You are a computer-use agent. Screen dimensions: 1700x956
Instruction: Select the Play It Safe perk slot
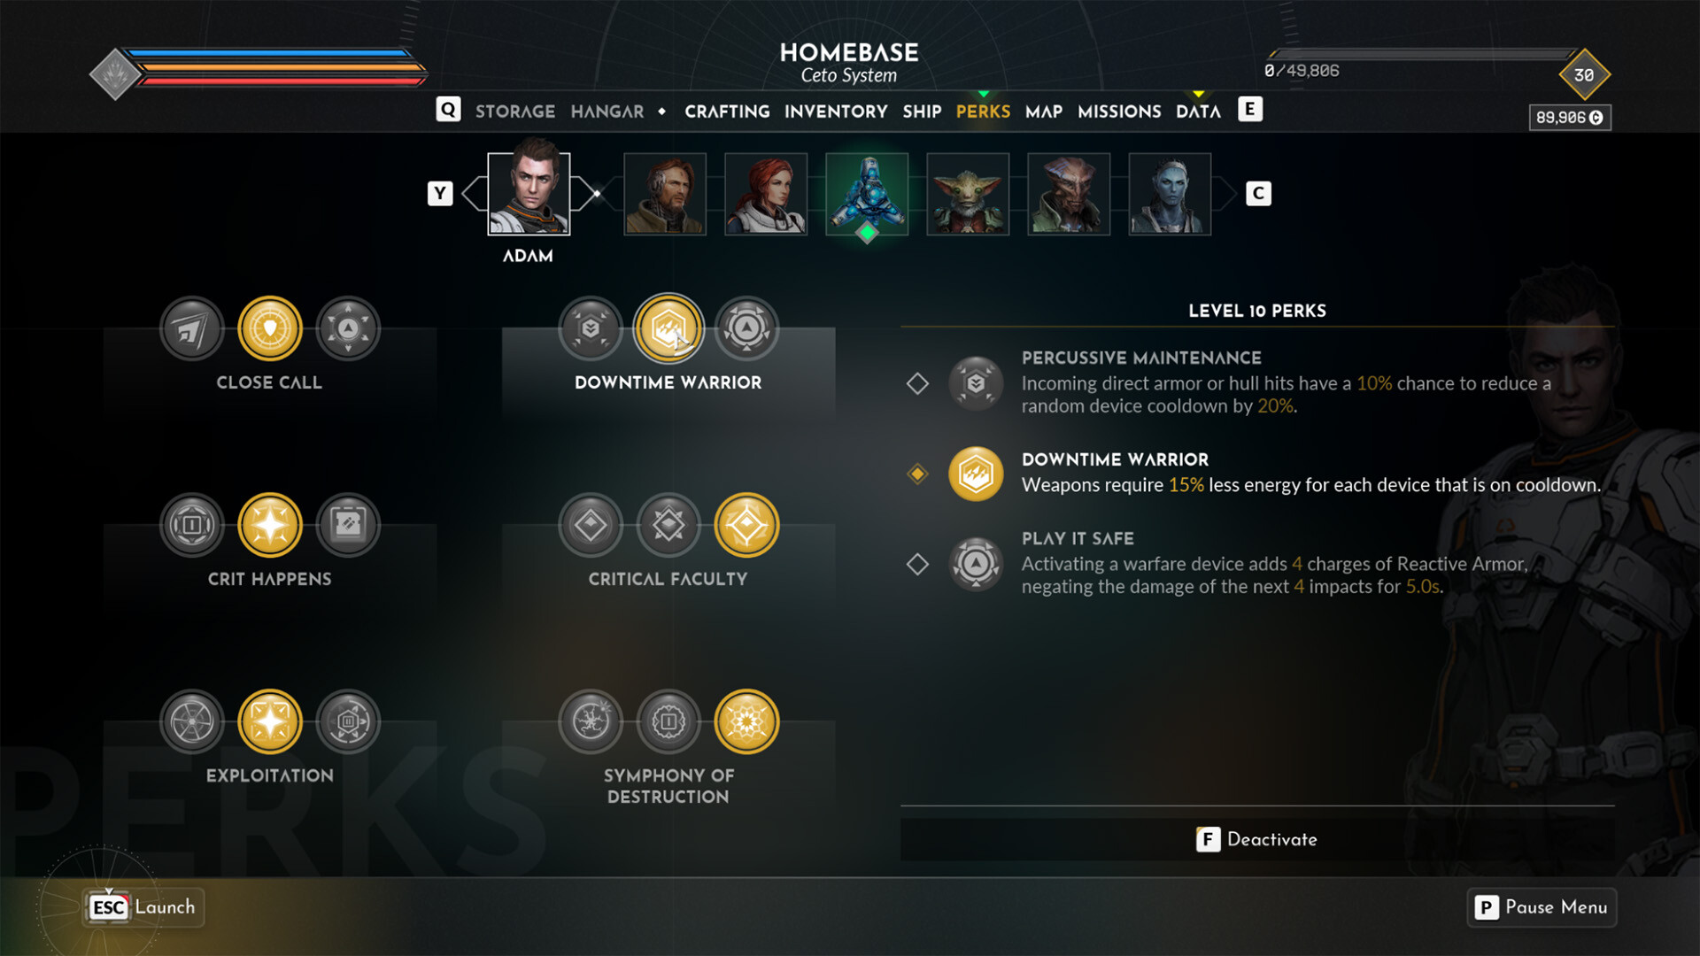(x=976, y=563)
